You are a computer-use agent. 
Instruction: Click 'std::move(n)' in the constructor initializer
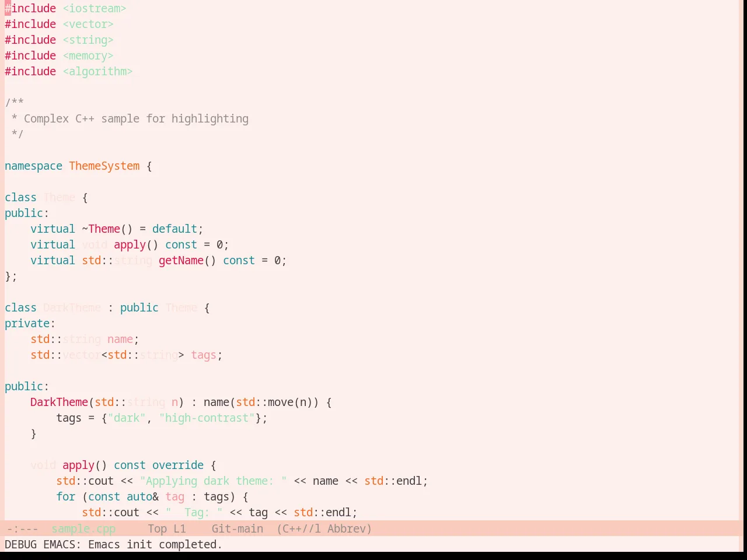point(274,402)
